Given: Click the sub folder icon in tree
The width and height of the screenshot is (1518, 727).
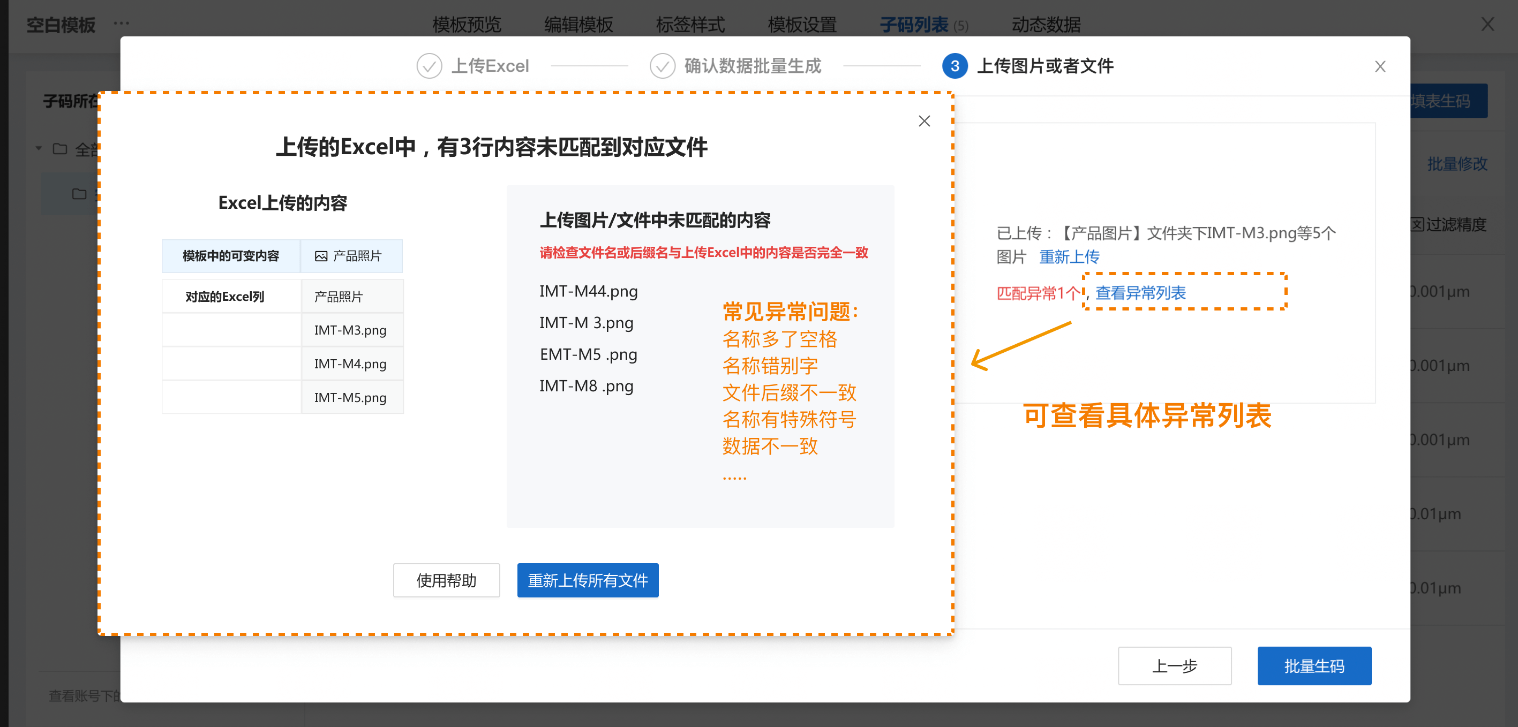Looking at the screenshot, I should (x=79, y=194).
